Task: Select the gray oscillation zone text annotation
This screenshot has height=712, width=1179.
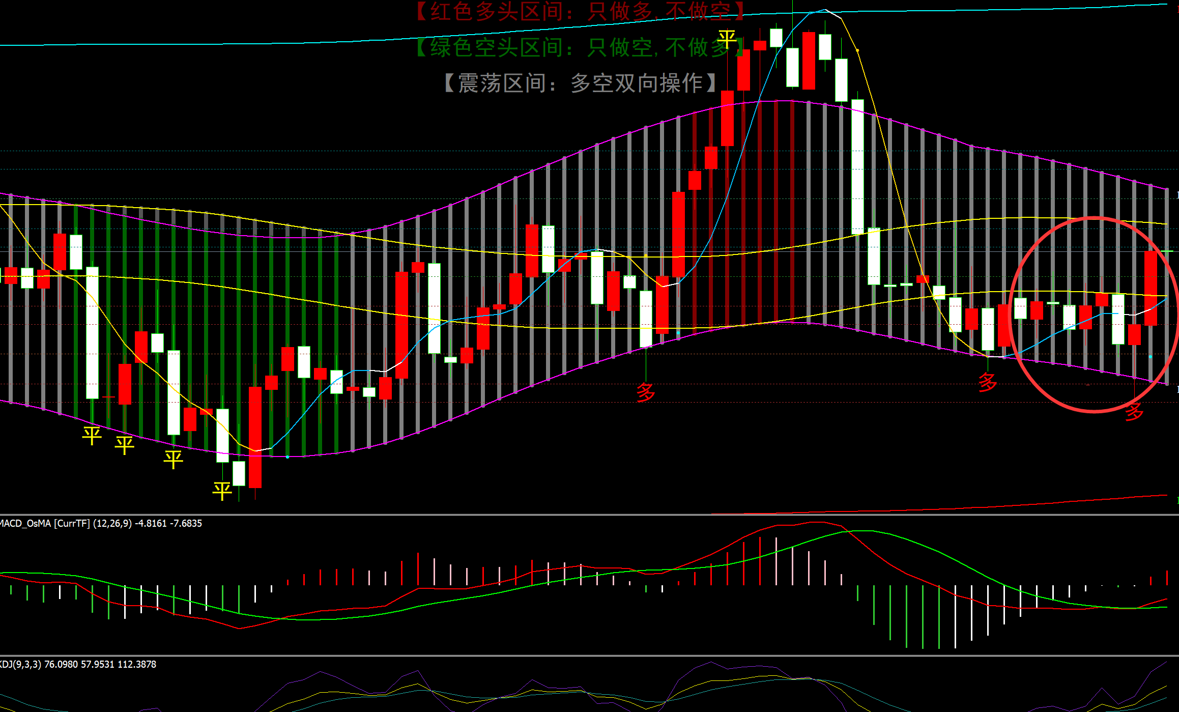Action: pos(580,83)
